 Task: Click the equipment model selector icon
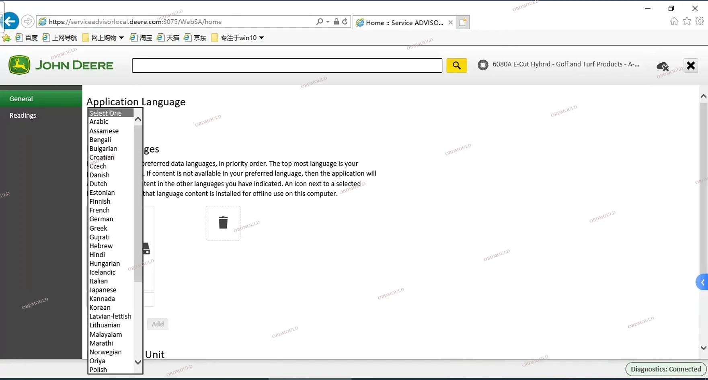pos(483,65)
